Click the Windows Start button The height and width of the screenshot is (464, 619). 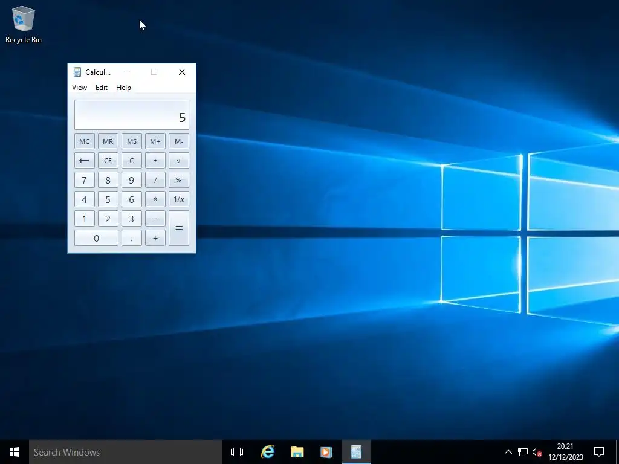(x=15, y=452)
